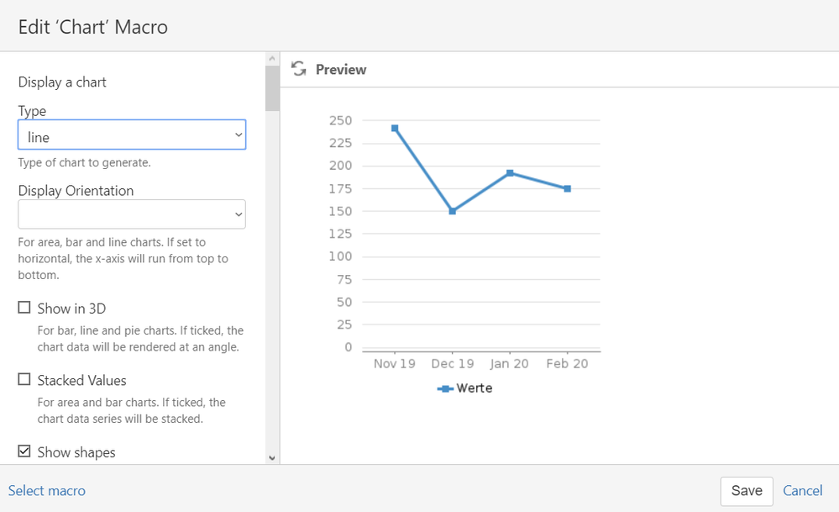The width and height of the screenshot is (839, 512).
Task: Click the Dec 19 data point marker
Action: point(453,211)
